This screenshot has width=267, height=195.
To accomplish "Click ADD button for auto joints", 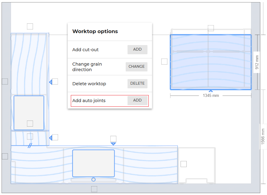I will 137,101.
